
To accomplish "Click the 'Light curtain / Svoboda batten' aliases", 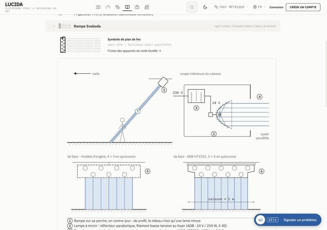I will tap(245, 26).
